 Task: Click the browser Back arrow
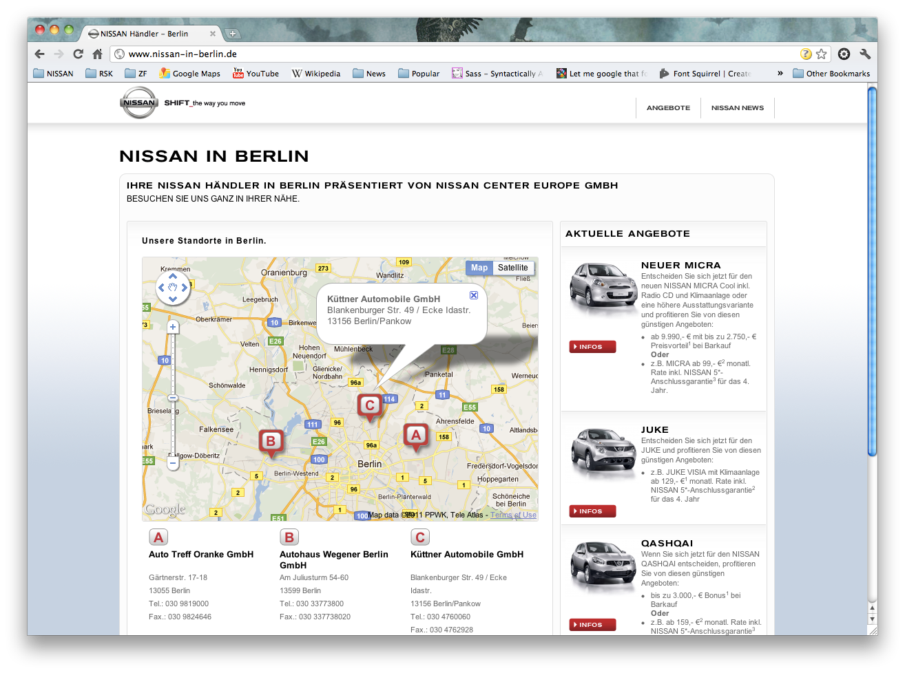click(x=39, y=54)
